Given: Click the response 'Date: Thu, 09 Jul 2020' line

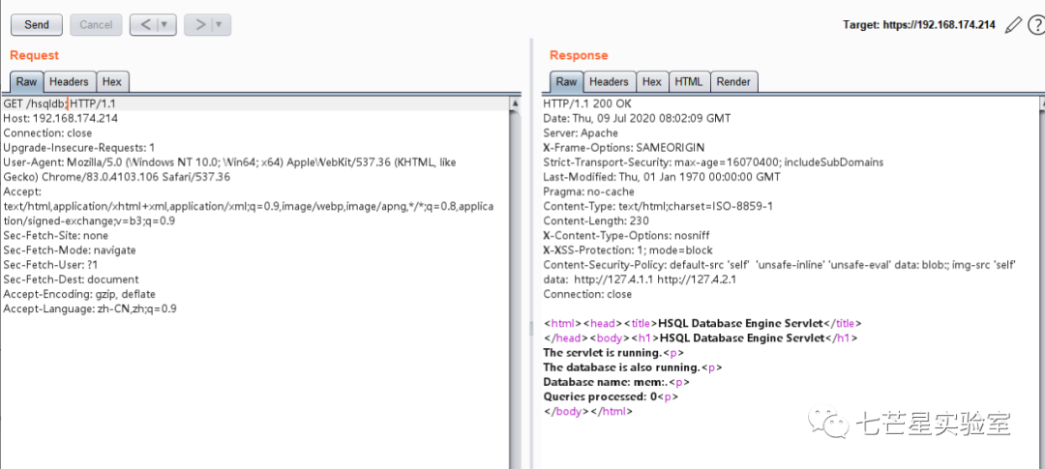Looking at the screenshot, I should (x=637, y=119).
